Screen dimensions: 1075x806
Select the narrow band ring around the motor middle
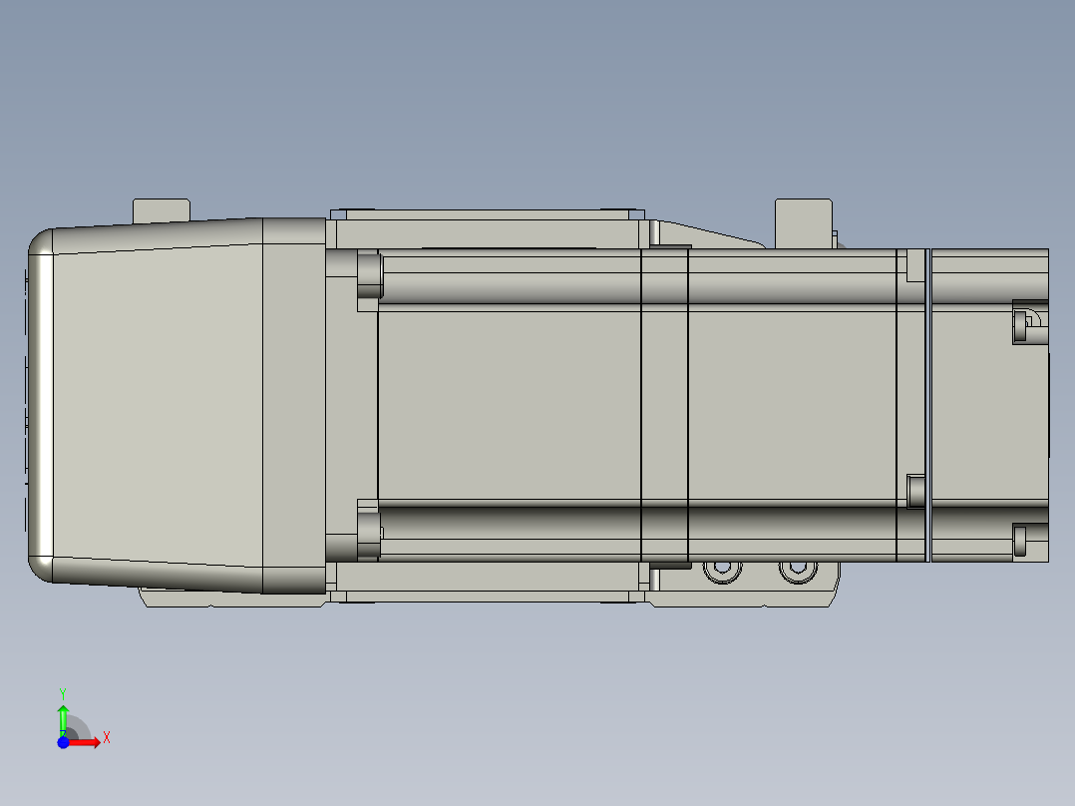(664, 405)
